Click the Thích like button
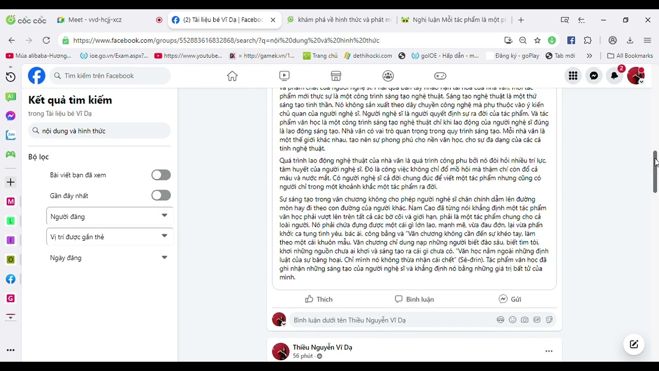This screenshot has width=659, height=371. pyautogui.click(x=319, y=299)
